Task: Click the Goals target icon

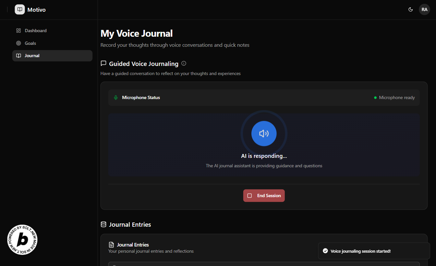Action: (x=18, y=43)
